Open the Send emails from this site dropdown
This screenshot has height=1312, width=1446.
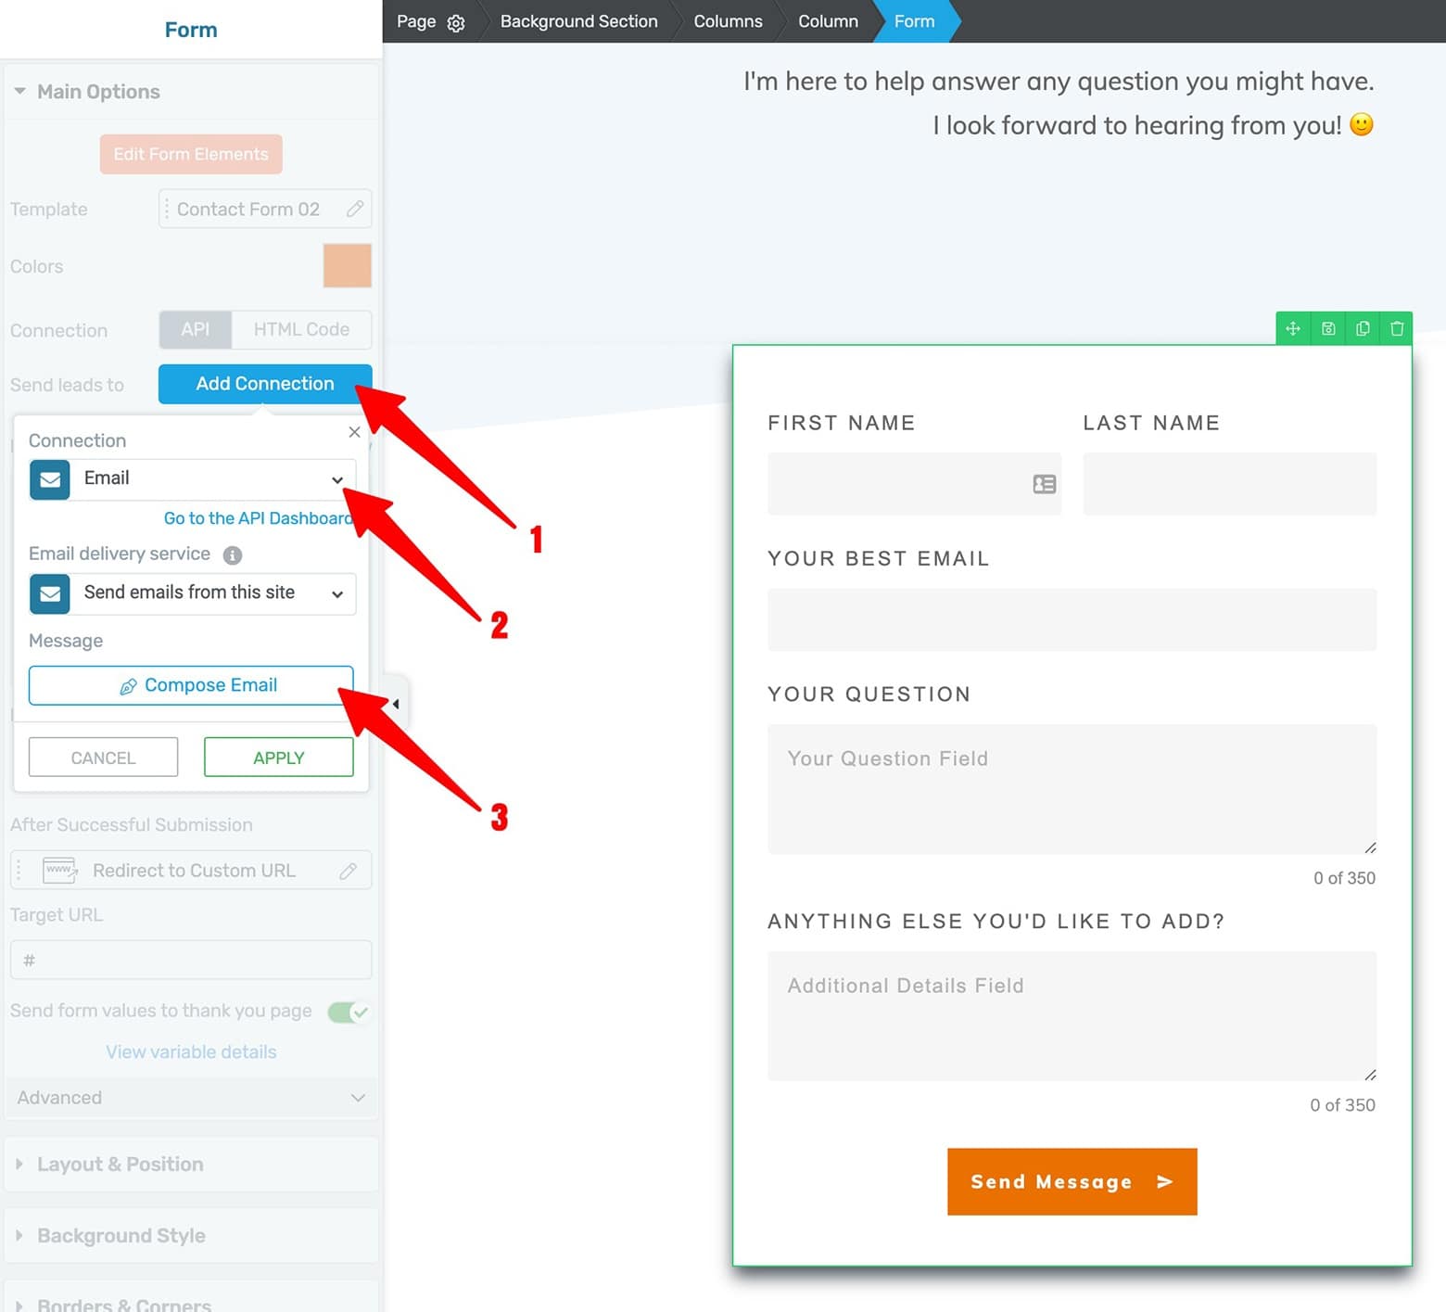pos(336,593)
